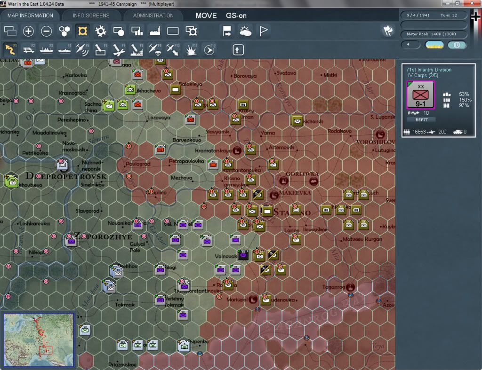The image size is (482, 370).
Task: Select the black unit at Volnovakha
Action: pyautogui.click(x=243, y=255)
